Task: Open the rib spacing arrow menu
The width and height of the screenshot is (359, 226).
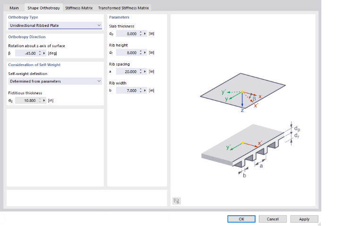Action: click(x=145, y=72)
